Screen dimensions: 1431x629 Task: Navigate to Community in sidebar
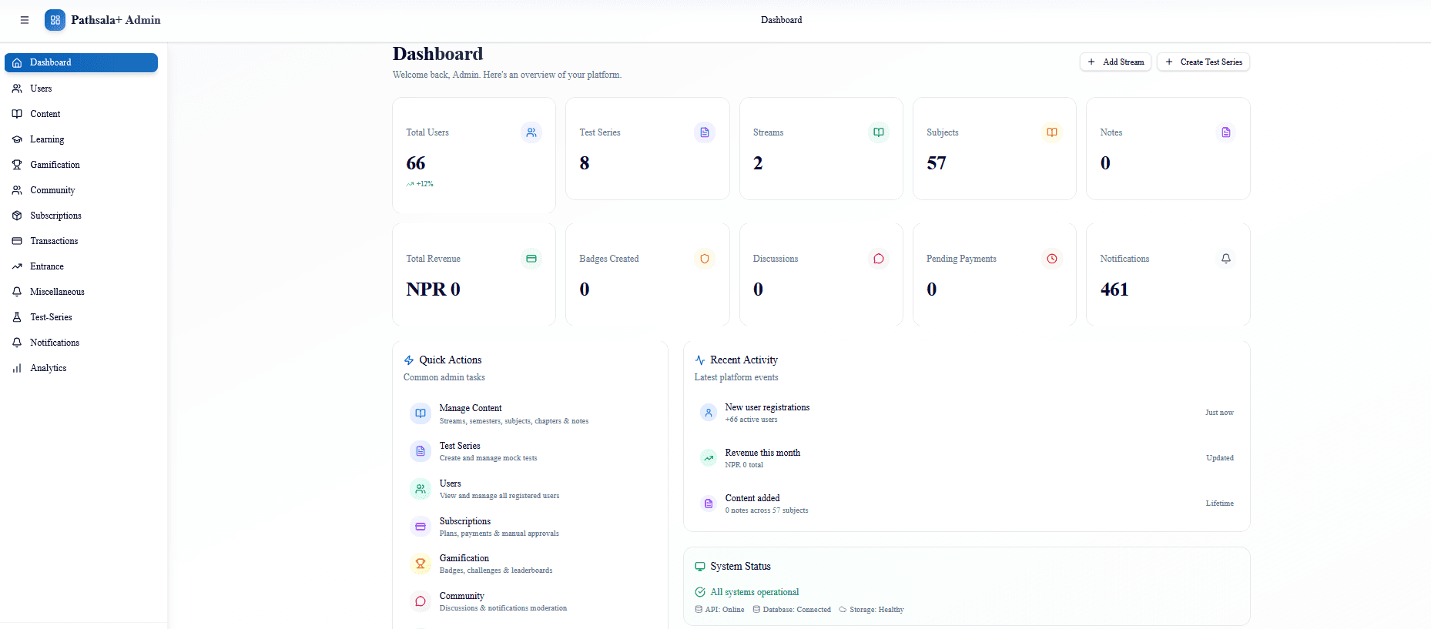point(81,190)
